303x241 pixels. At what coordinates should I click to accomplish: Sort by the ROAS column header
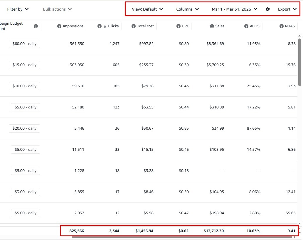(290, 26)
